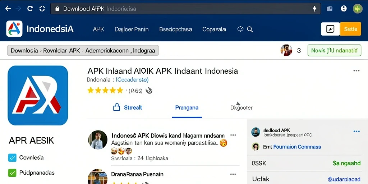Click the Ilndlood APK panel title
This screenshot has width=368, height=184.
(277, 130)
